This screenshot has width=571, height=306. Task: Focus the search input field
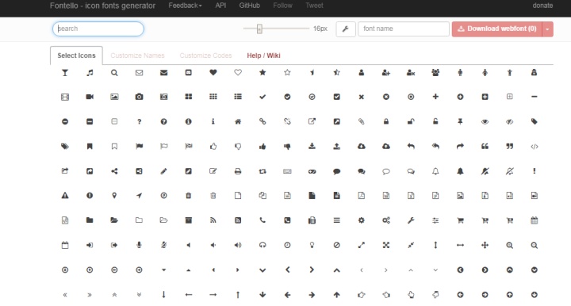point(98,29)
